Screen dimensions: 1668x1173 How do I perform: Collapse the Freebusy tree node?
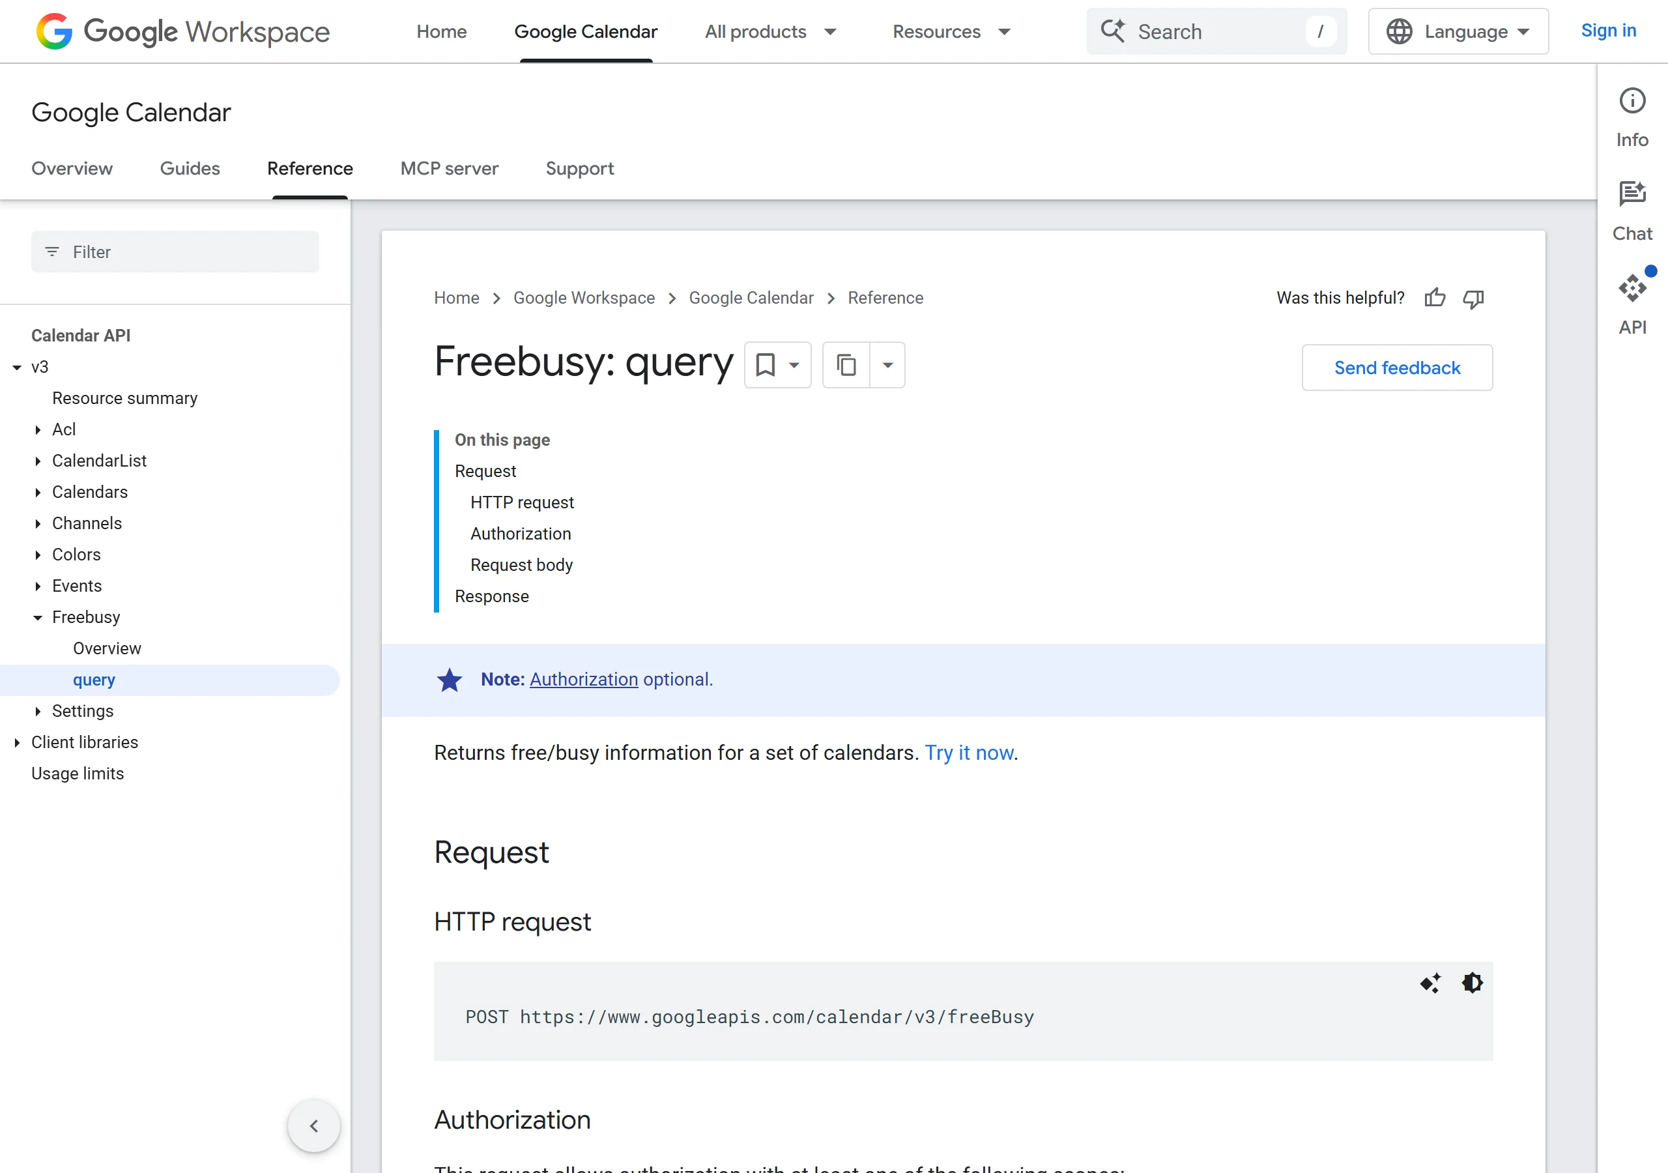(x=38, y=617)
